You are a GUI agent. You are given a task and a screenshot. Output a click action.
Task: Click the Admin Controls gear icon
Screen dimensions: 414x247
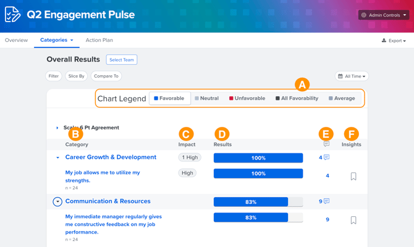(364, 15)
